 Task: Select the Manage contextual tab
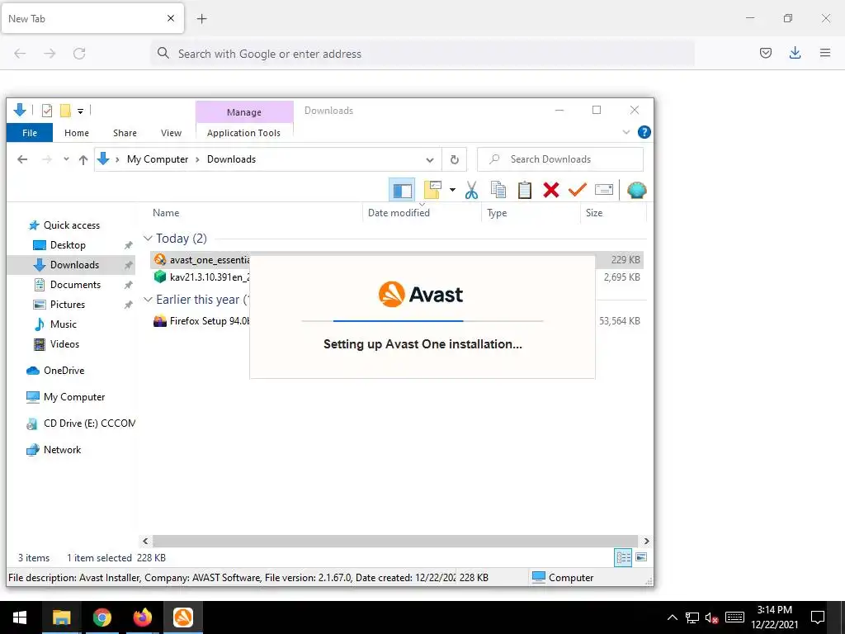pos(244,112)
